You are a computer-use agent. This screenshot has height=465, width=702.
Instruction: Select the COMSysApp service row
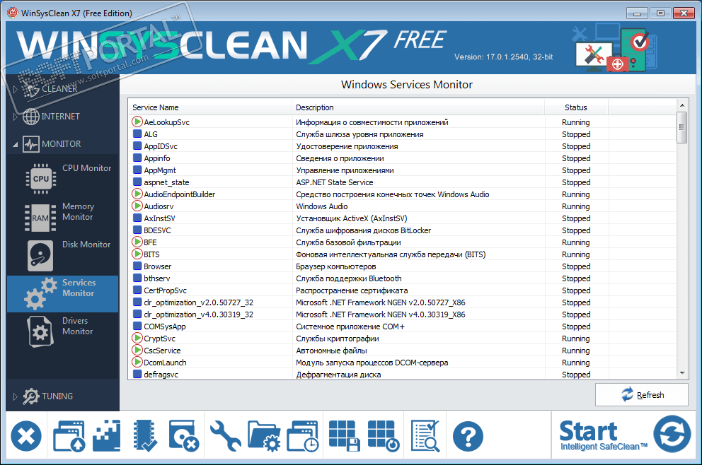tap(401, 326)
